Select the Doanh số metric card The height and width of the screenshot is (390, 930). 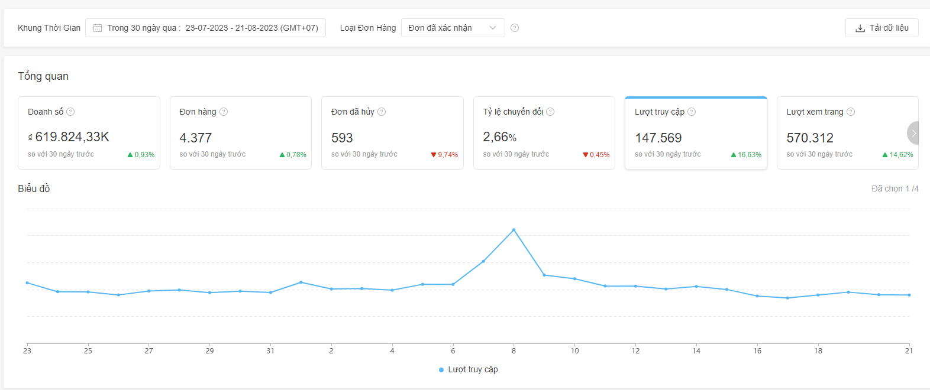[89, 133]
